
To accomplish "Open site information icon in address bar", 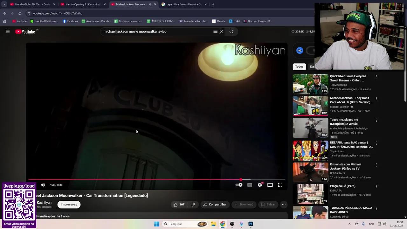I will [29, 13].
